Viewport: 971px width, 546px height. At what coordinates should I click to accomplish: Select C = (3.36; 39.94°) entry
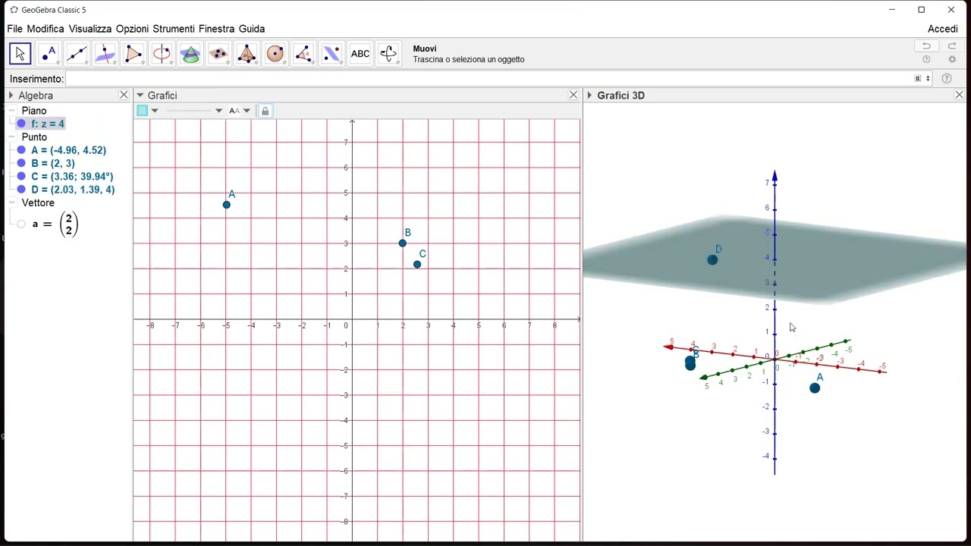[x=72, y=177]
